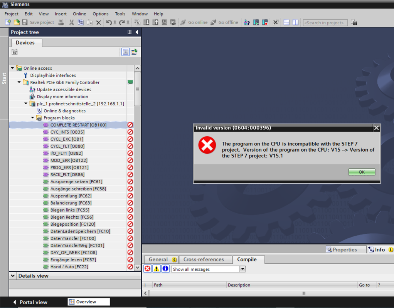
Task: Click the Start CPU icon
Action: [x=256, y=22]
